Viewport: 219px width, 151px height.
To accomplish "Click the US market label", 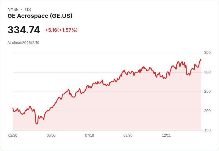I will (x=28, y=10).
